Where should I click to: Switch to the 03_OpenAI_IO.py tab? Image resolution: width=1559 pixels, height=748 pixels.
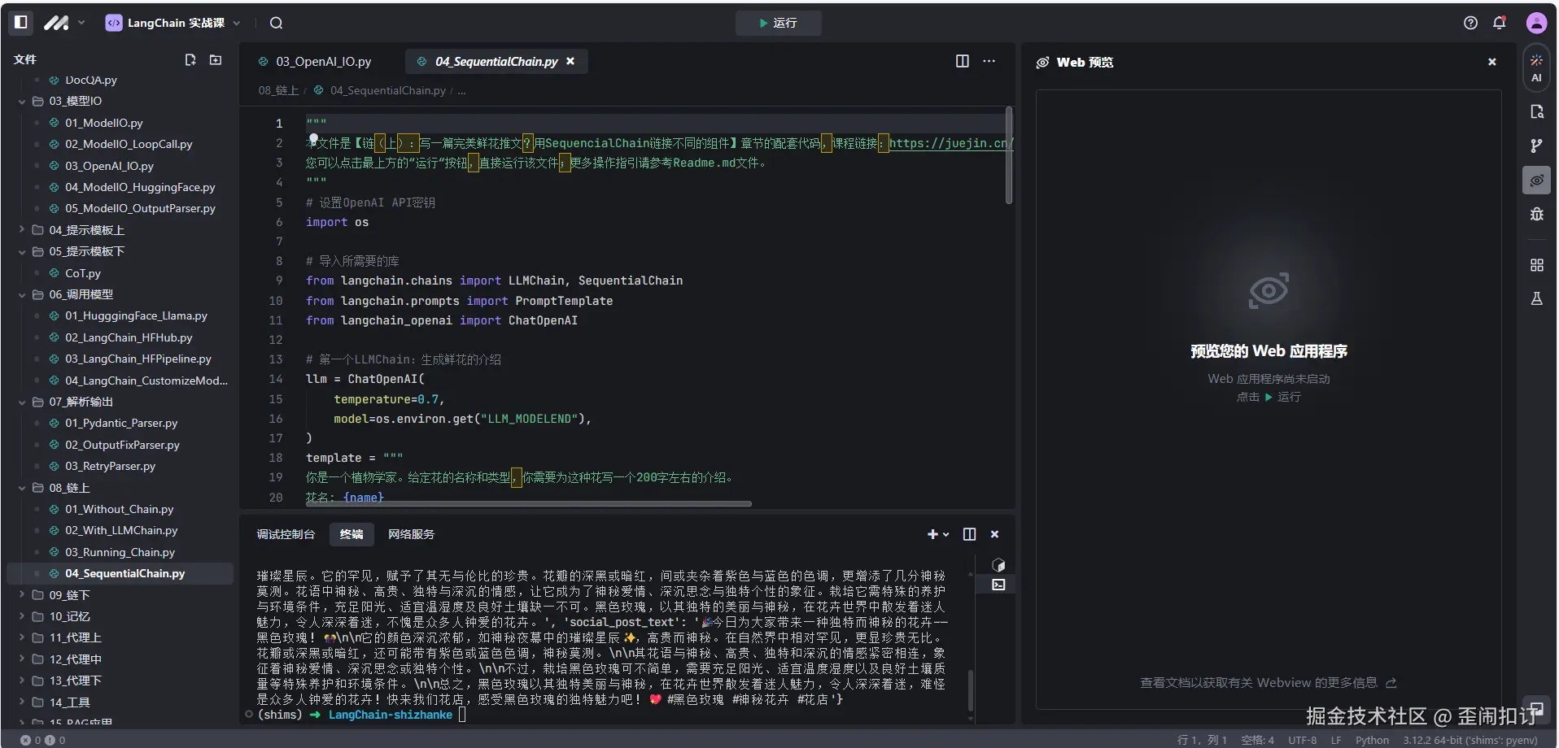pos(323,62)
